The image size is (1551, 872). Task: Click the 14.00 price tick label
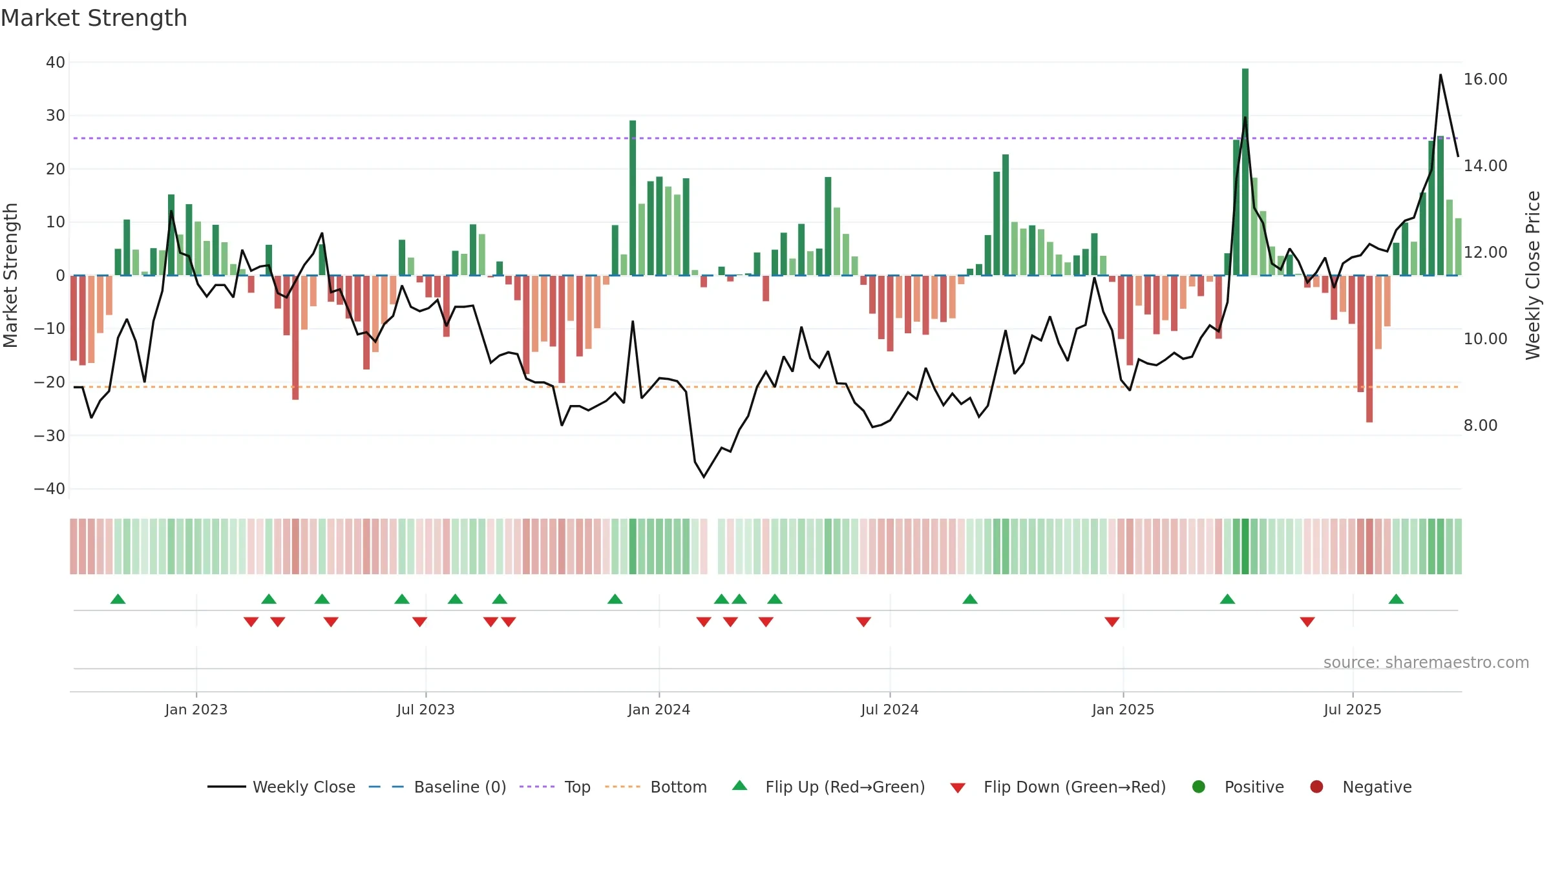pyautogui.click(x=1485, y=165)
